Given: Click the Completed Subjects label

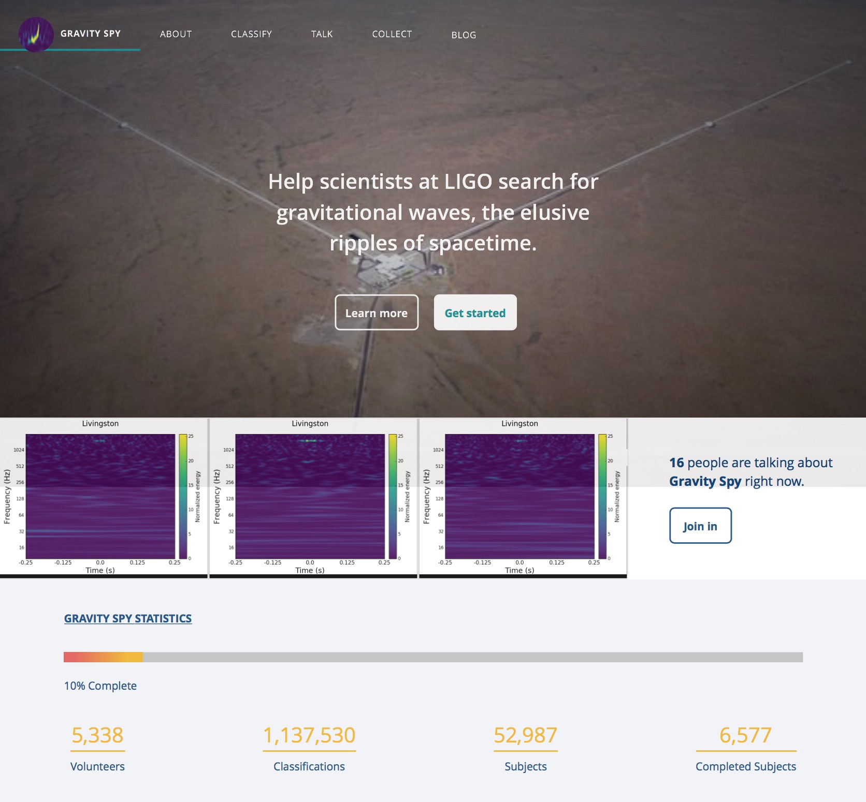Looking at the screenshot, I should 746,766.
